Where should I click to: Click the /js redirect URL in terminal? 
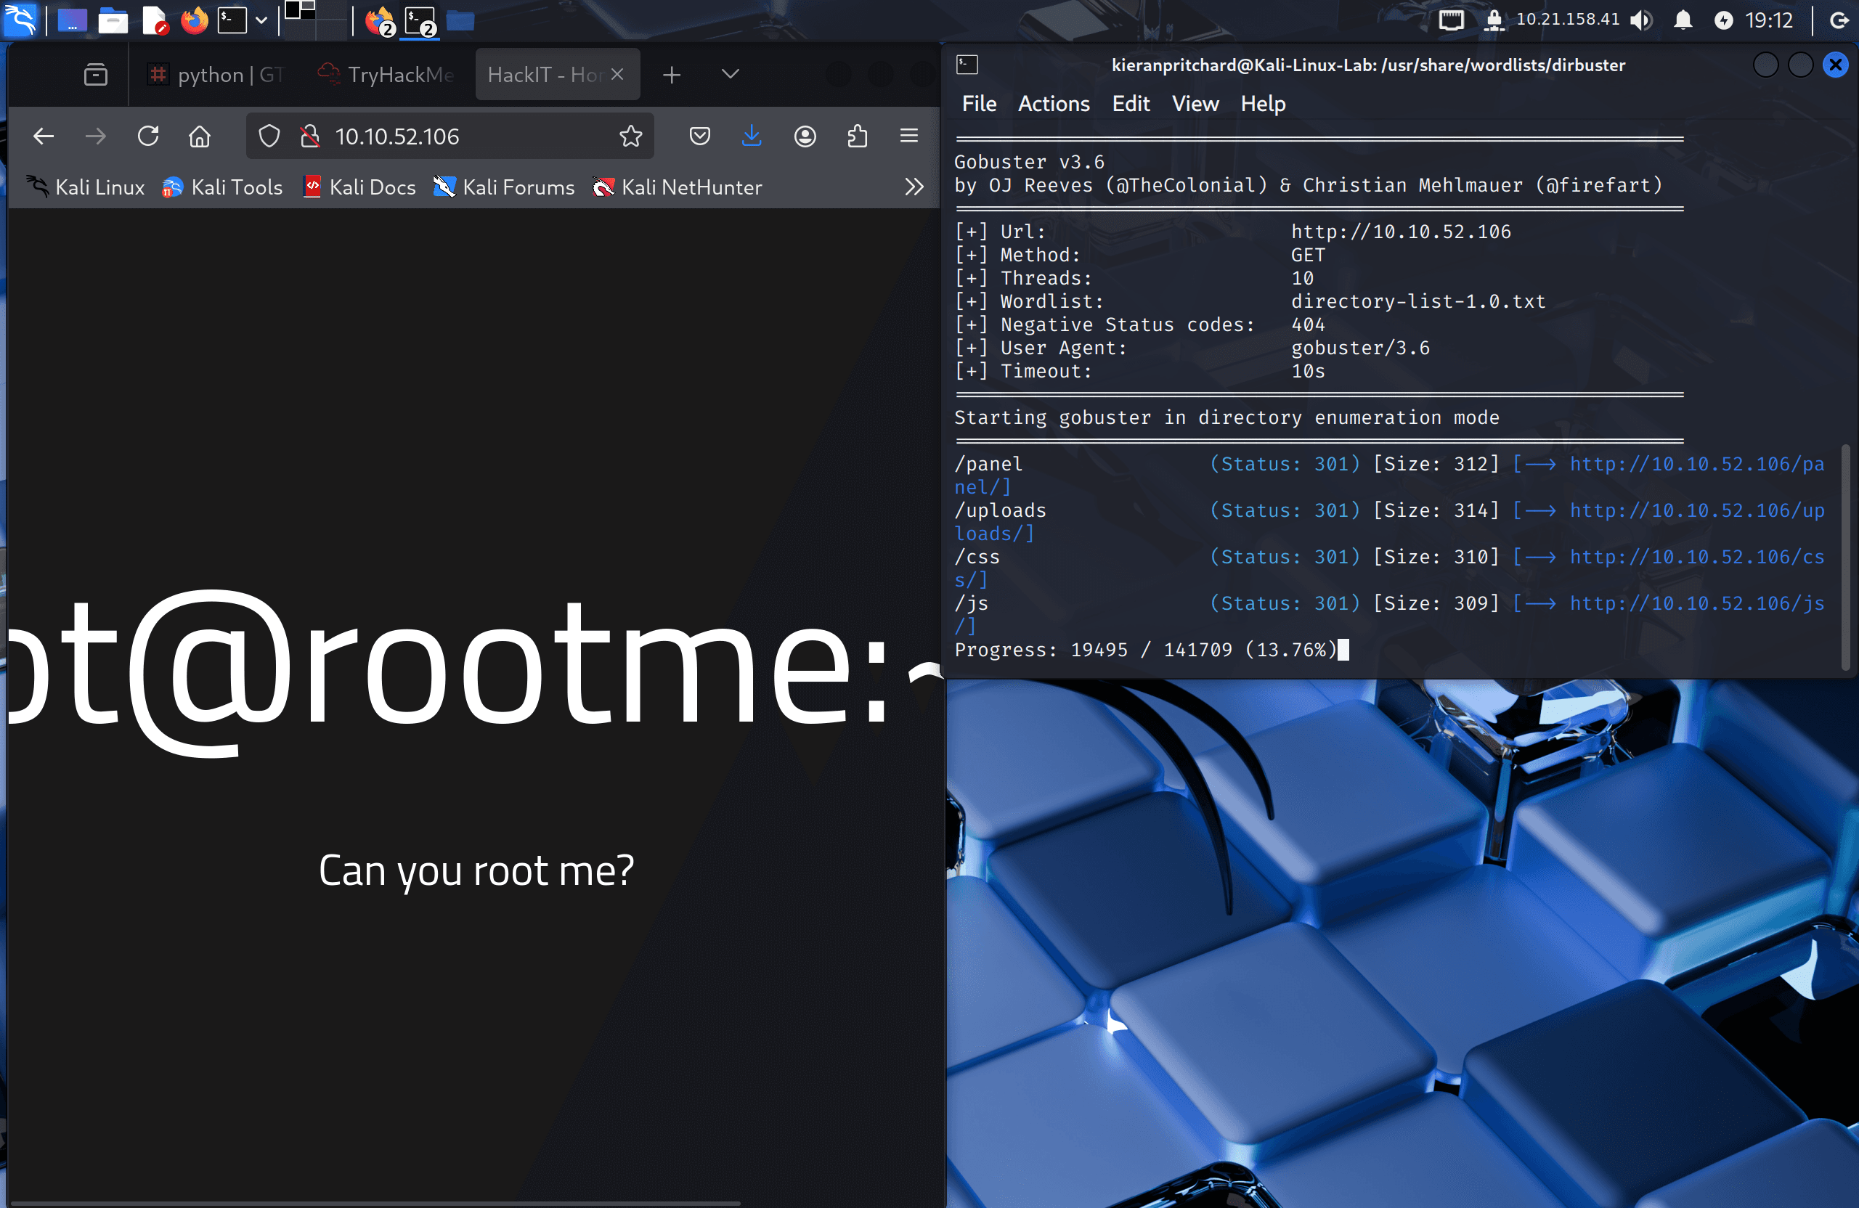(1696, 605)
